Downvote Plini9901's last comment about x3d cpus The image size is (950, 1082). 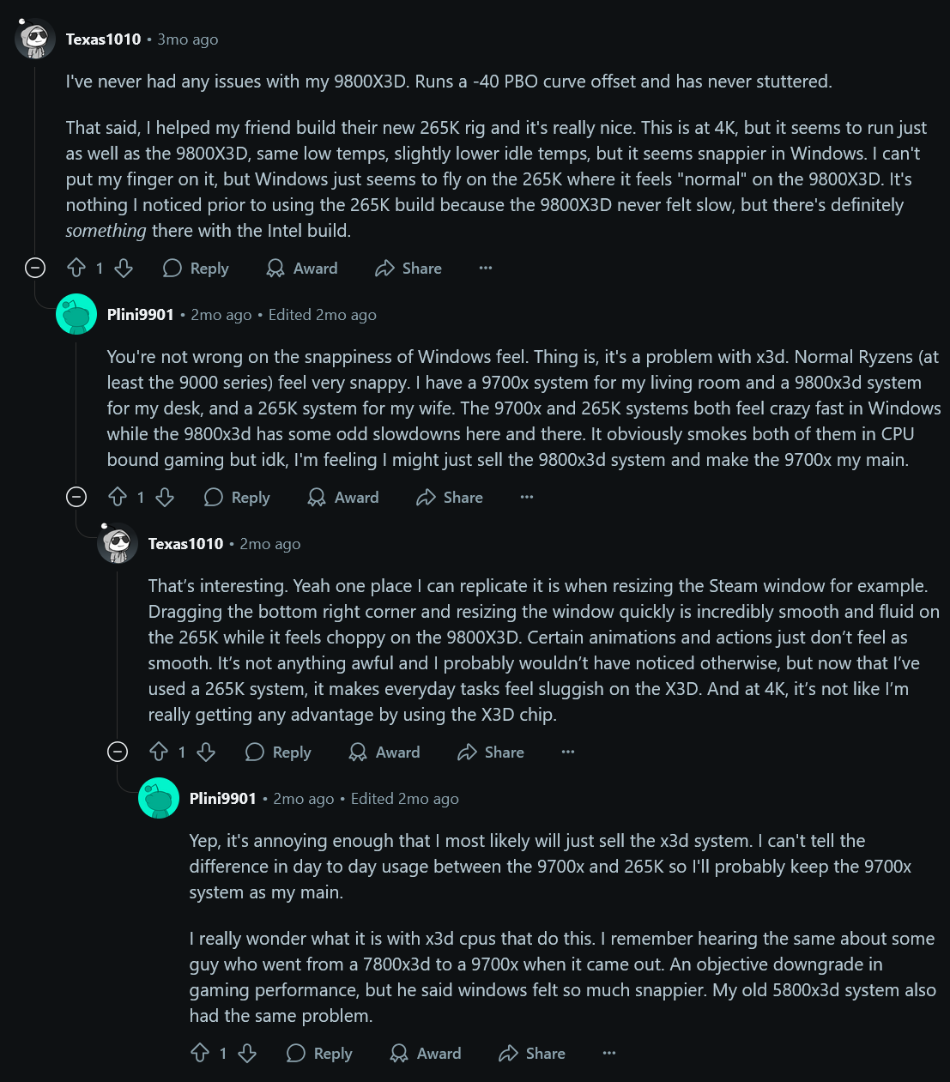click(247, 1054)
